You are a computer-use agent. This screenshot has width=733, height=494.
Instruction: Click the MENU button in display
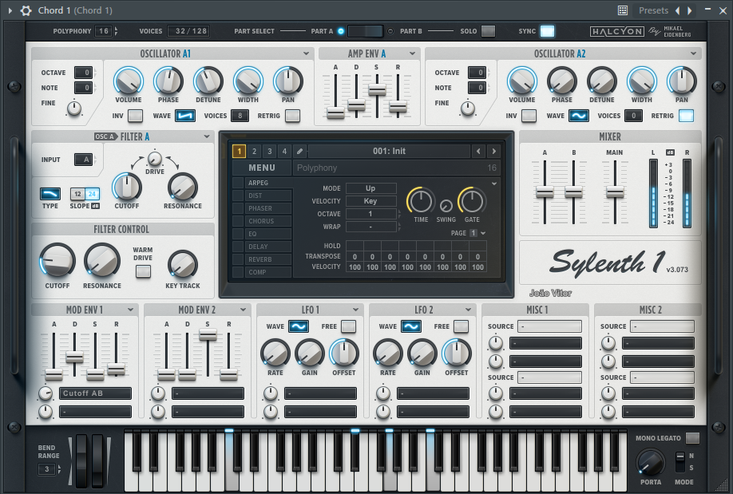click(262, 168)
